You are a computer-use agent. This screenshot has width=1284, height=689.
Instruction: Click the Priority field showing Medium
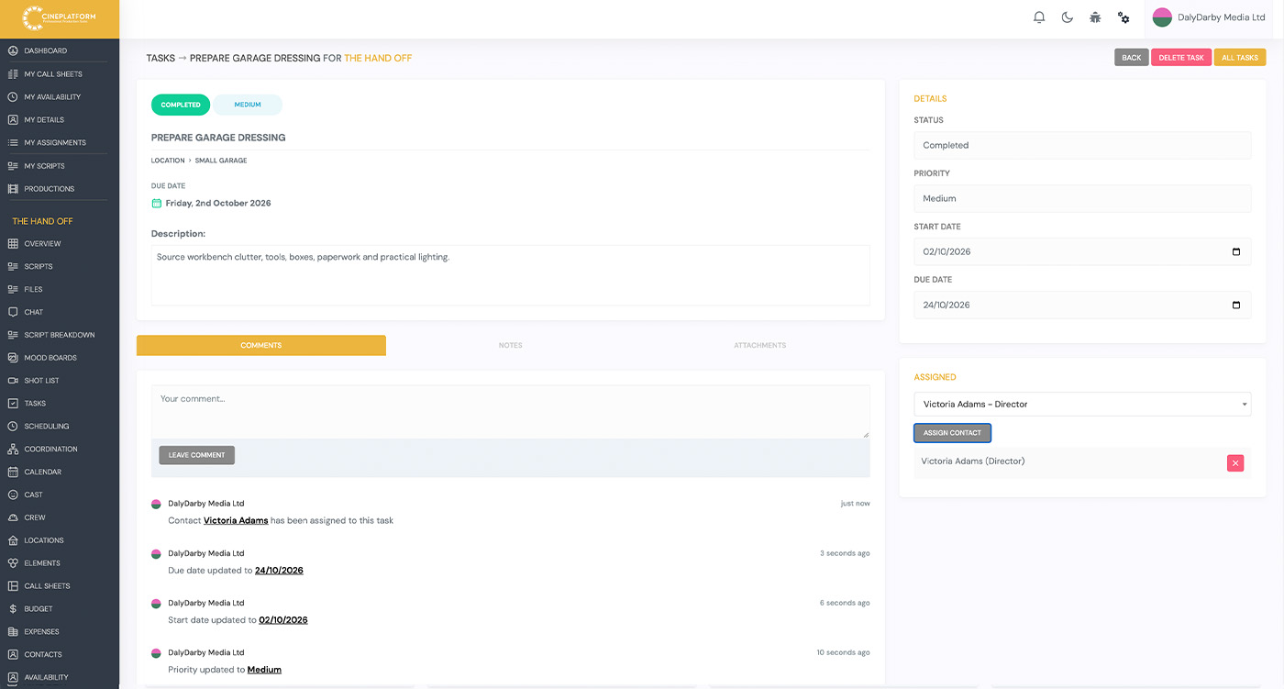point(1082,199)
